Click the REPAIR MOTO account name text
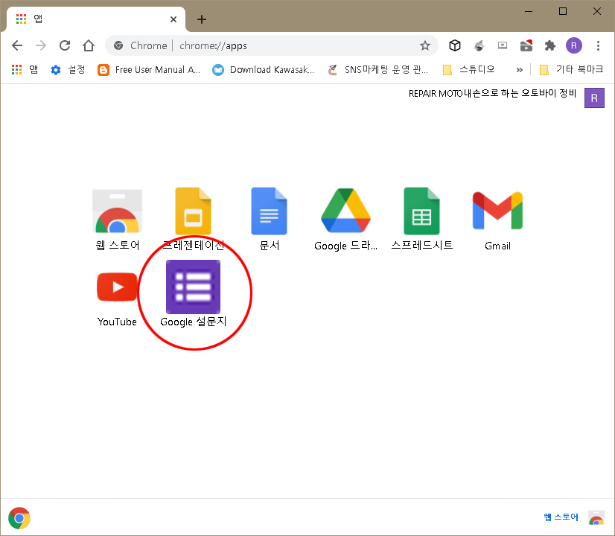Image resolution: width=615 pixels, height=536 pixels. point(492,94)
